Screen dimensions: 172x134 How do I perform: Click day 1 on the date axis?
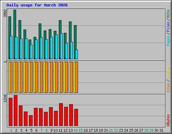[11, 130]
